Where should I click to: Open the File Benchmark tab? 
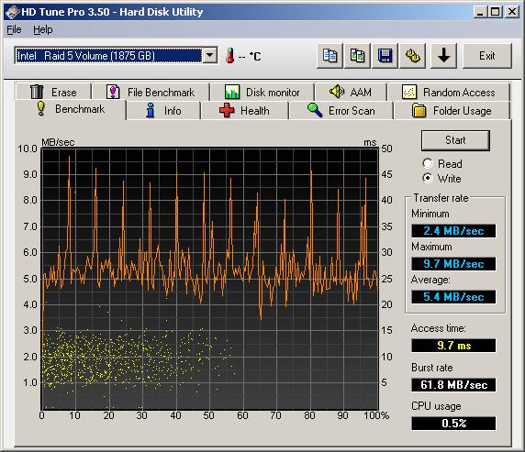click(151, 92)
